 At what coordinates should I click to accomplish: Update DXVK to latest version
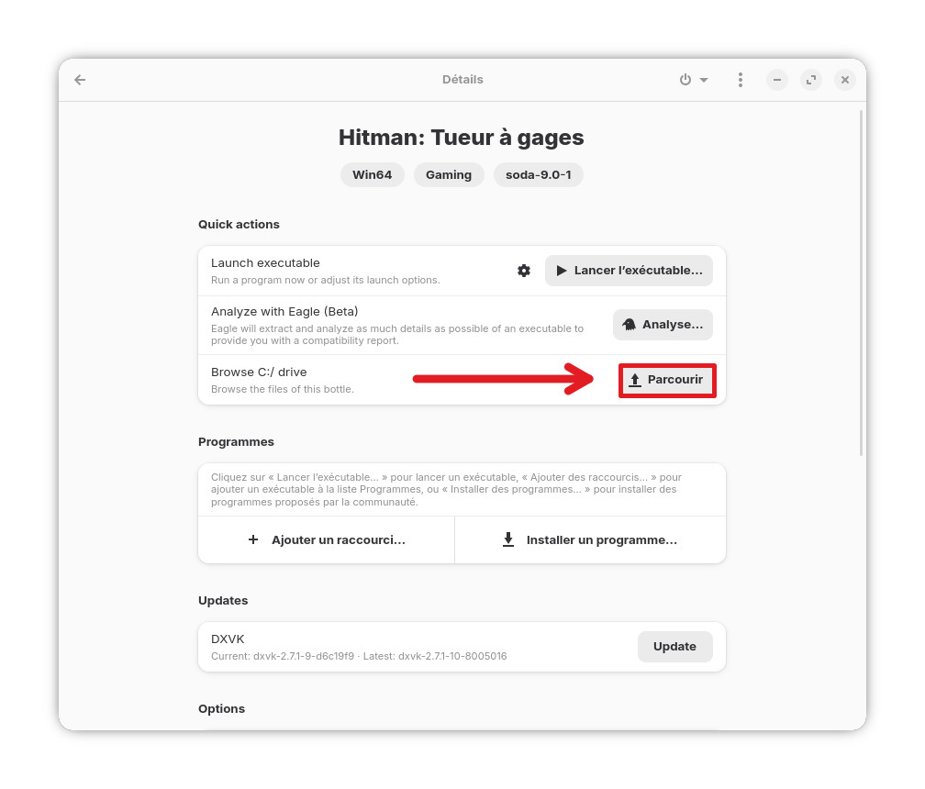[674, 647]
